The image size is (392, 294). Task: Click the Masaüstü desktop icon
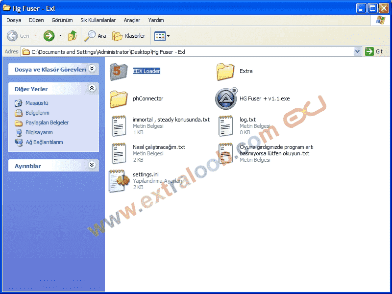point(18,103)
